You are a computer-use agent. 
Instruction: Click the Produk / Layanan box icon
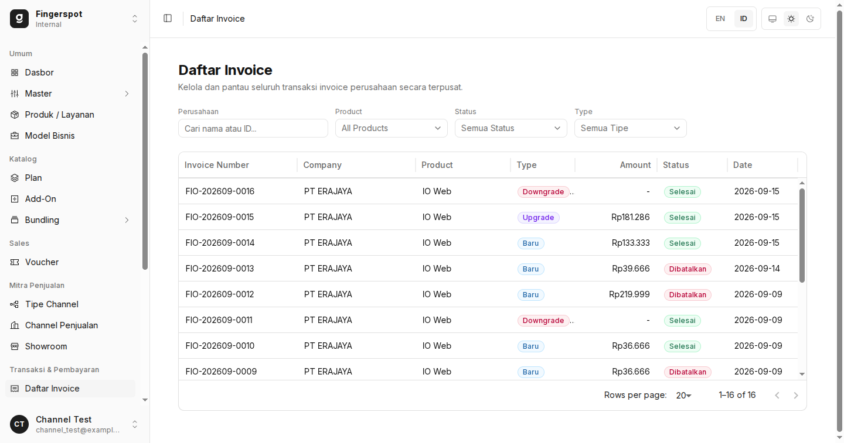[15, 115]
